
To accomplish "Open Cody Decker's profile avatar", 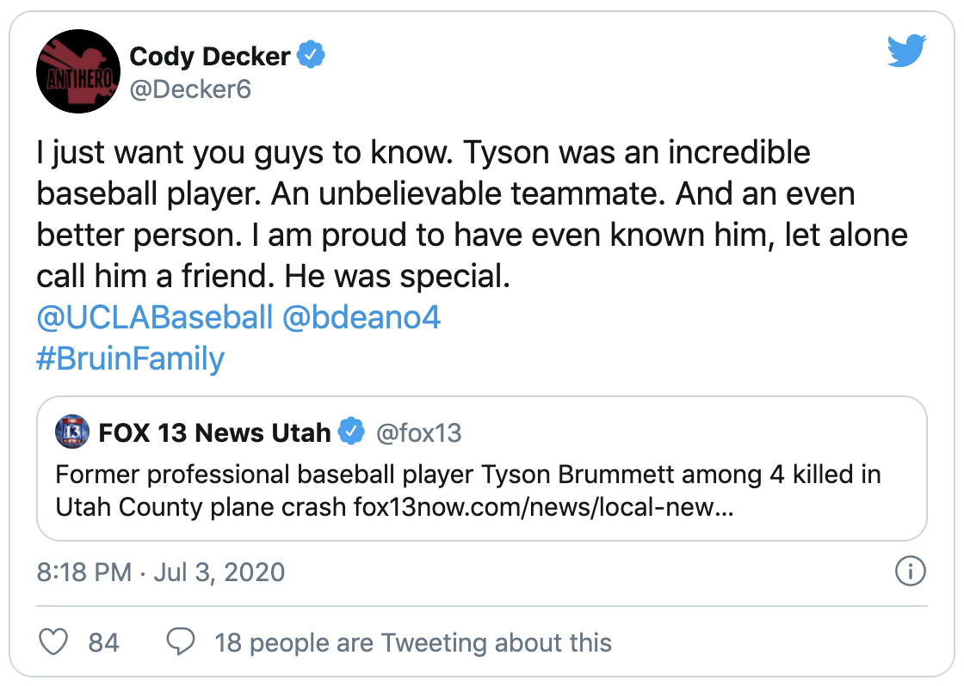I will (78, 72).
